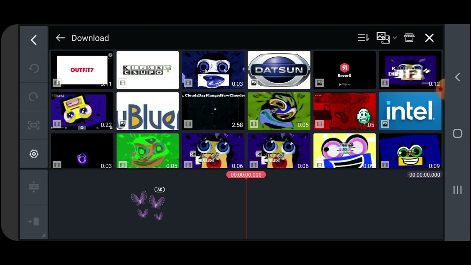This screenshot has width=471, height=265.
Task: Click the red playhead time marker
Action: click(246, 175)
